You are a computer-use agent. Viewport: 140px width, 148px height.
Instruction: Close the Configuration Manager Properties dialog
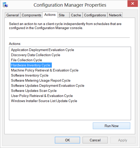(133, 4)
